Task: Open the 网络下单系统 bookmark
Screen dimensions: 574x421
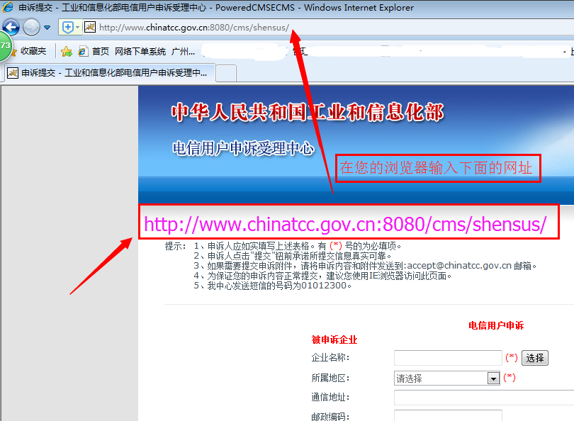Action: point(140,52)
